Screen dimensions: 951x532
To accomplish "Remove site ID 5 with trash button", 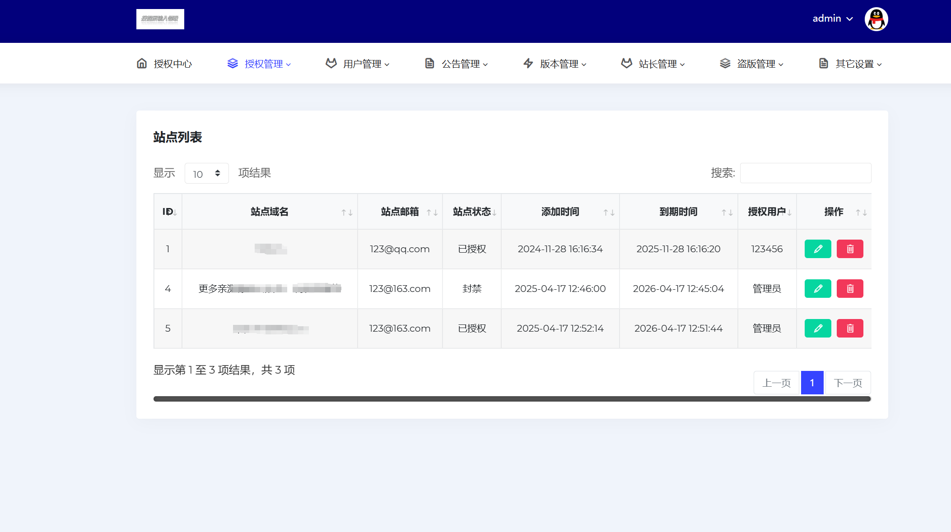I will pos(849,328).
